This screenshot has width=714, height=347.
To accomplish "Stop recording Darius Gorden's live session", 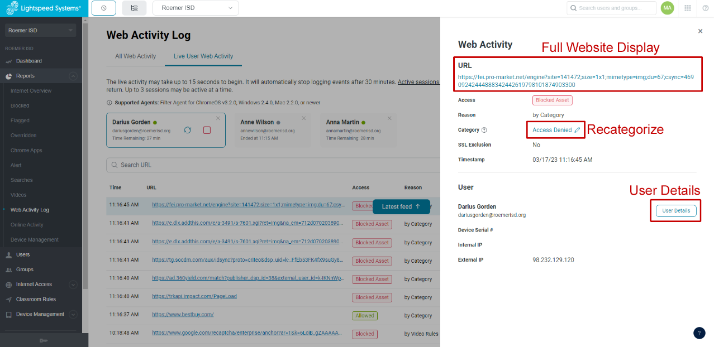I will pyautogui.click(x=207, y=129).
